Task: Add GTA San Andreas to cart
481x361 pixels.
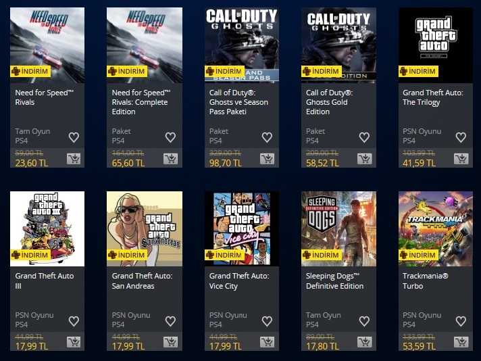Action: (170, 342)
